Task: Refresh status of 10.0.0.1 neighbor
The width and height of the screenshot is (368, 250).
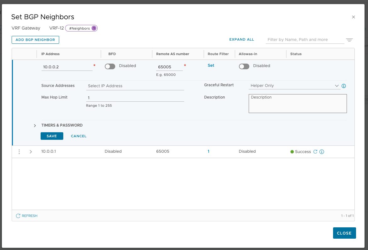Action: [315, 152]
